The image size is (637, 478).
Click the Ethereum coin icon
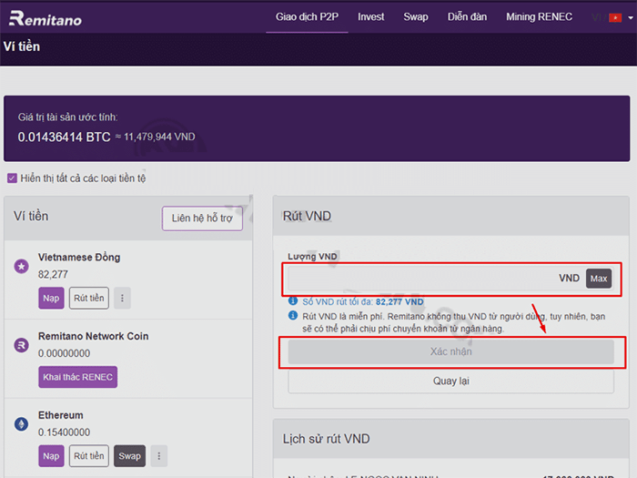(x=22, y=424)
